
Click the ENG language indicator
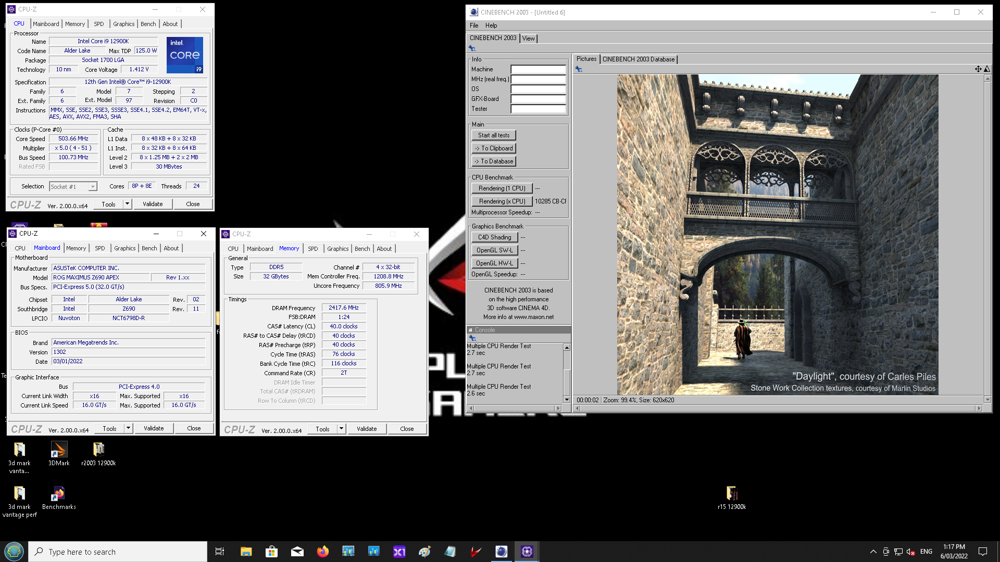click(x=926, y=552)
